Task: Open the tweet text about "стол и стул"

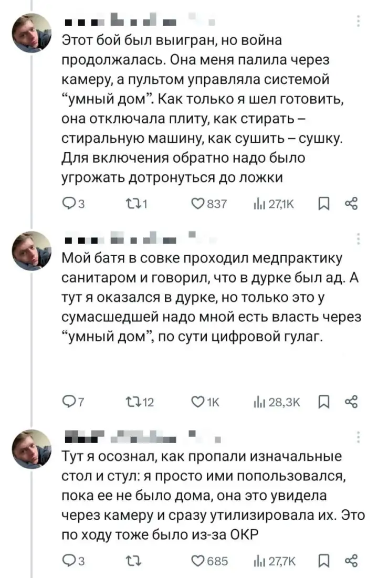Action: (x=210, y=496)
